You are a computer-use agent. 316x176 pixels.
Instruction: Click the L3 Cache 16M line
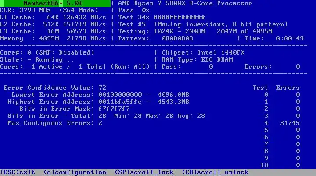click(53, 32)
